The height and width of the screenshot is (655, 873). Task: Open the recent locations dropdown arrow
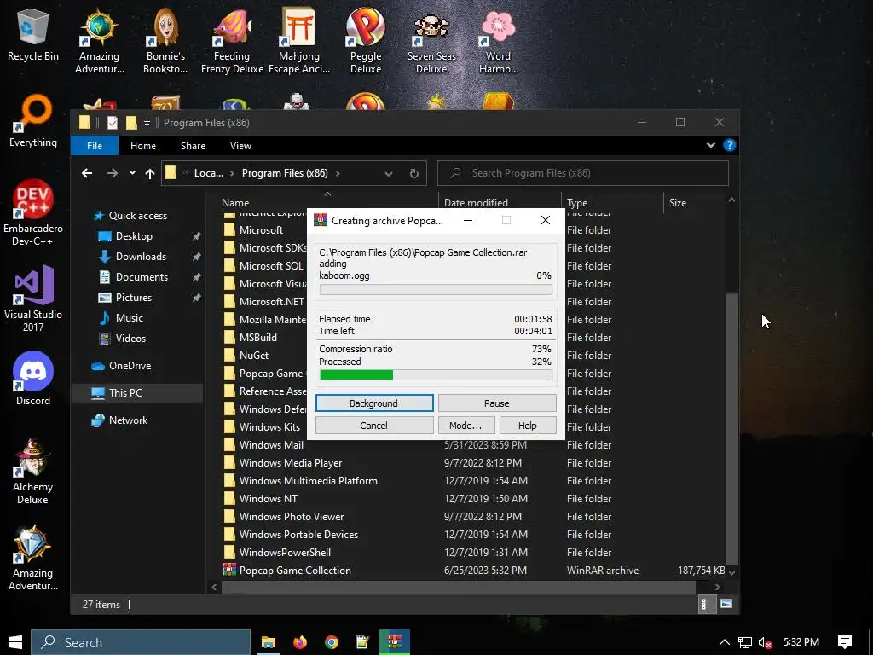[x=132, y=173]
